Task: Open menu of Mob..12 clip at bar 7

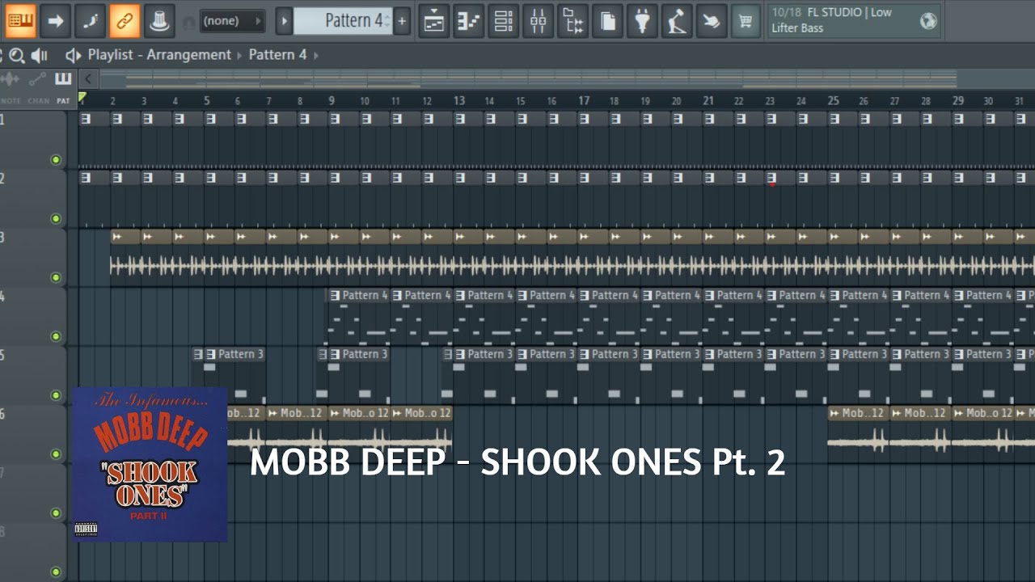Action: click(272, 413)
